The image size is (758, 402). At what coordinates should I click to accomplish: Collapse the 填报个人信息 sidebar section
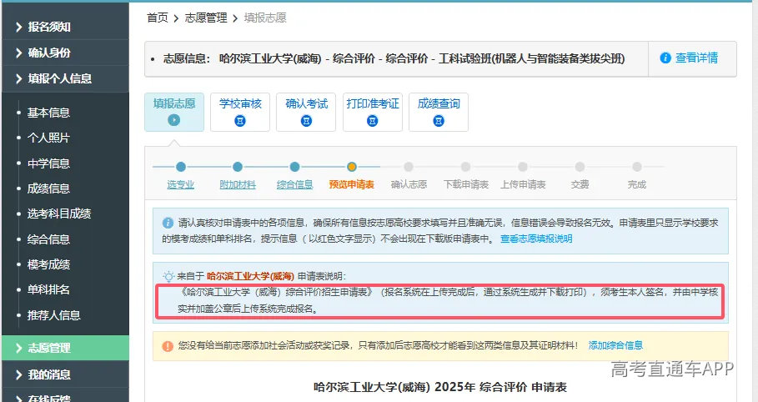coord(65,78)
